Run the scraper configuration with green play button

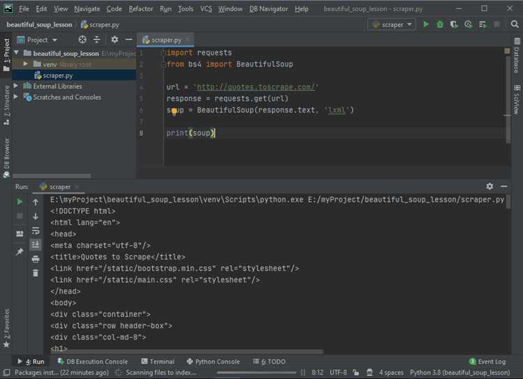(426, 24)
